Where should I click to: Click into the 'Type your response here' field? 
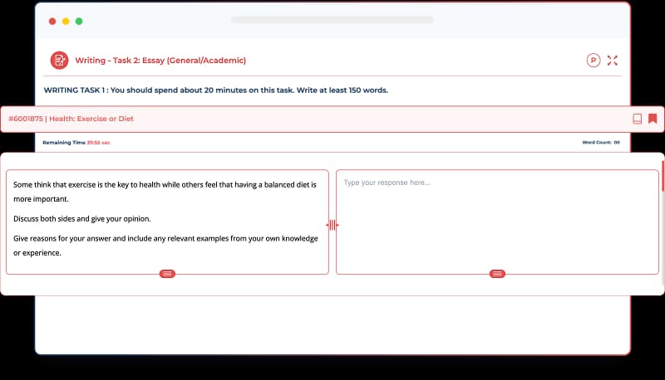coord(496,220)
